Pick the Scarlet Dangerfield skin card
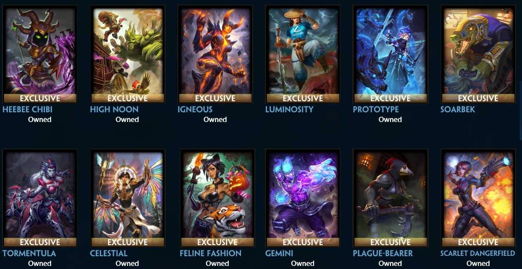522x269 pixels. point(478,198)
